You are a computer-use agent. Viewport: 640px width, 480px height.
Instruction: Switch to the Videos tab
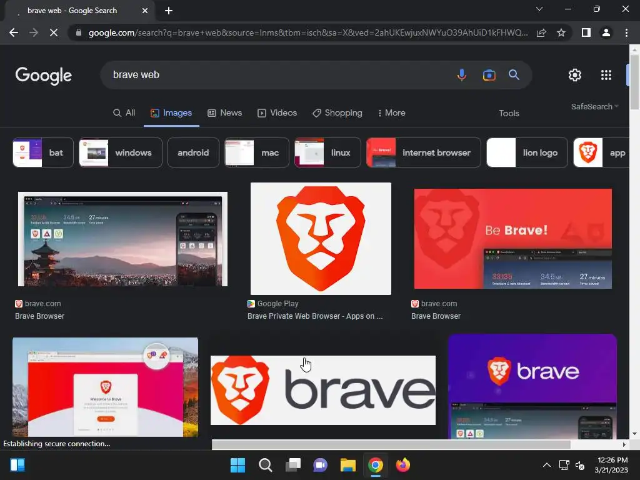277,112
